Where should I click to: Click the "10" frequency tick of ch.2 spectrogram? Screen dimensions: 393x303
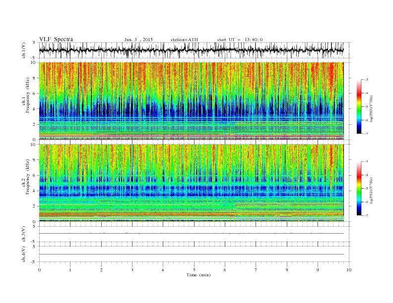point(34,145)
